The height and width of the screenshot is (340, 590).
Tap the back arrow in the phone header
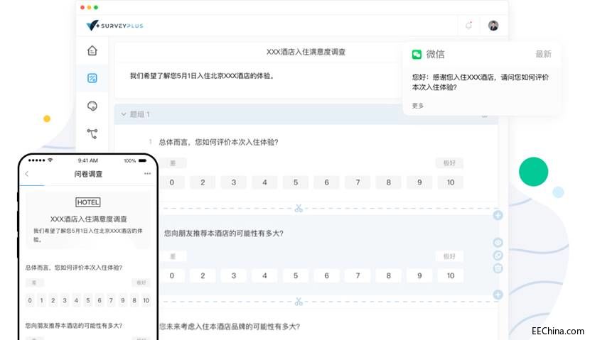coord(27,174)
